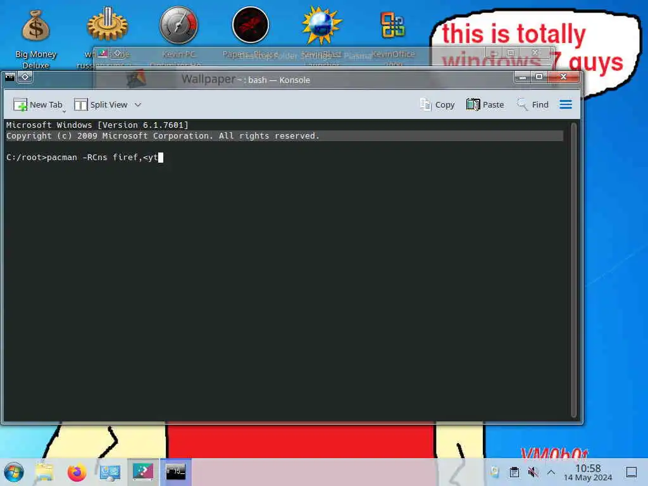Click the Show Desktop tray button
The image size is (648, 486).
632,472
